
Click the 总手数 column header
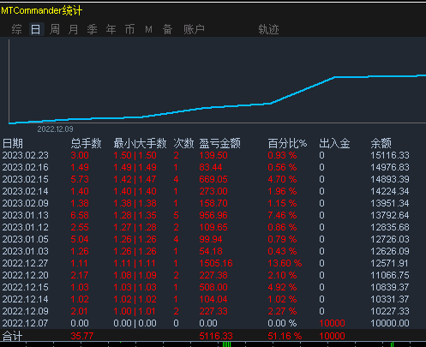point(86,143)
